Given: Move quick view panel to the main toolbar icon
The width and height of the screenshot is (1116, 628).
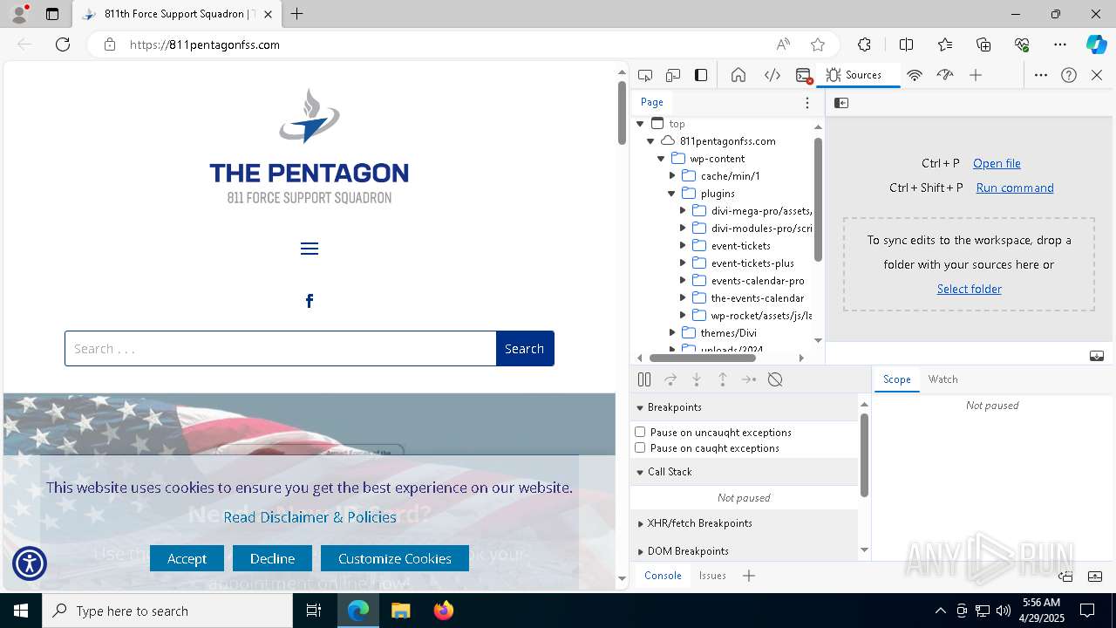Looking at the screenshot, I should point(1065,576).
